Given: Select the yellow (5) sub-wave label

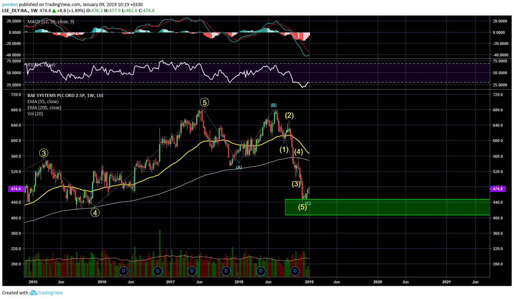Looking at the screenshot, I should click(x=302, y=207).
